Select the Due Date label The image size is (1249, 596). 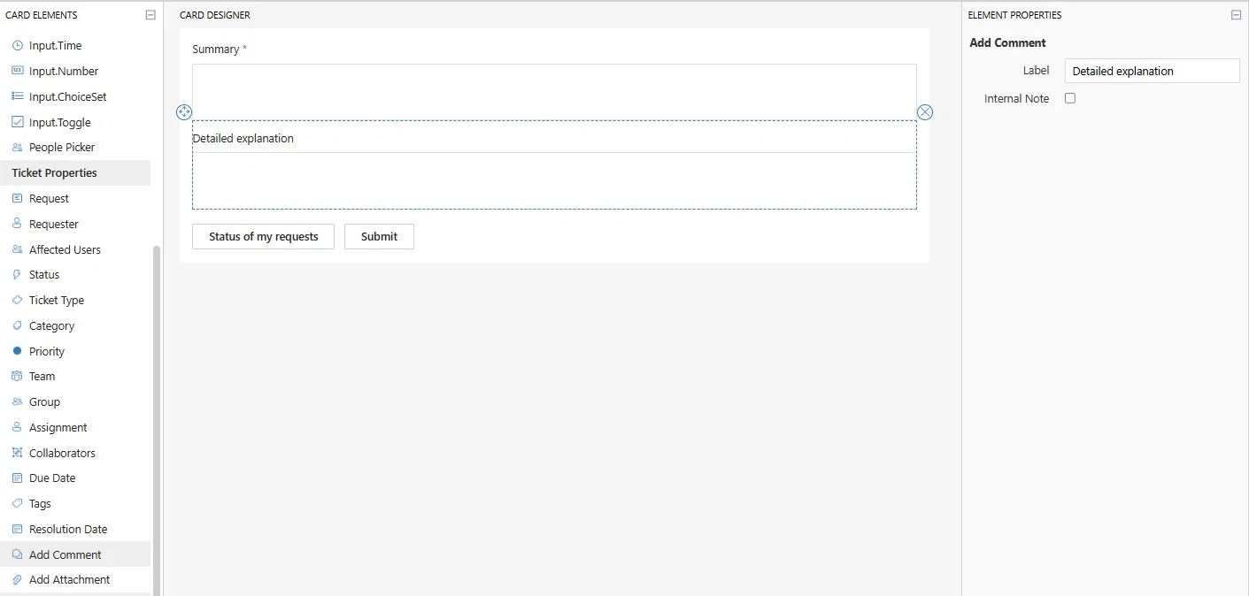pos(52,478)
